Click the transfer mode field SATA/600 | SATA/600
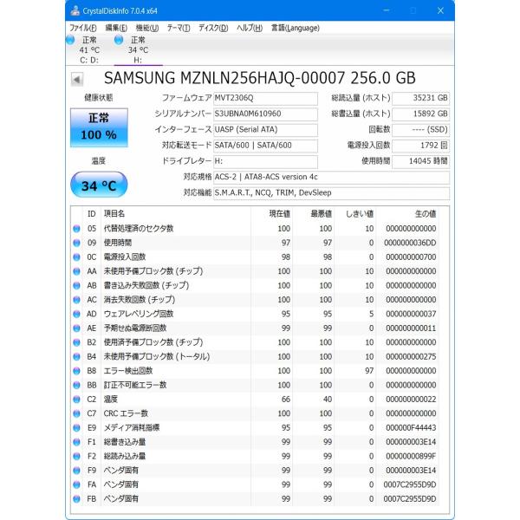This screenshot has width=520, height=520. (x=265, y=146)
